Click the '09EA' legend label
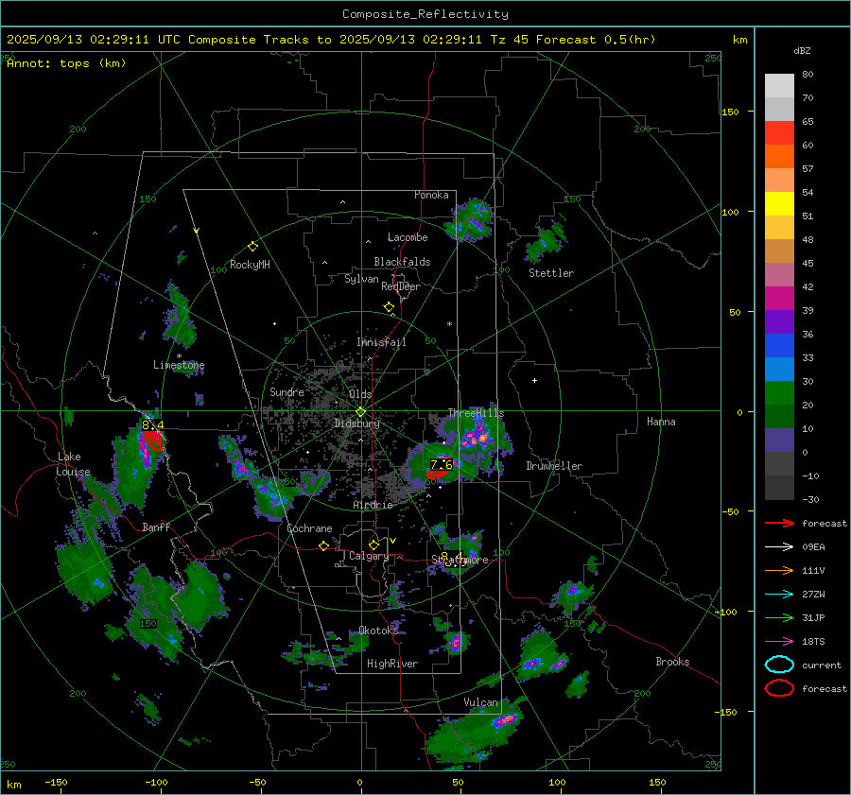Screen dimensions: 851x795 pyautogui.click(x=813, y=547)
